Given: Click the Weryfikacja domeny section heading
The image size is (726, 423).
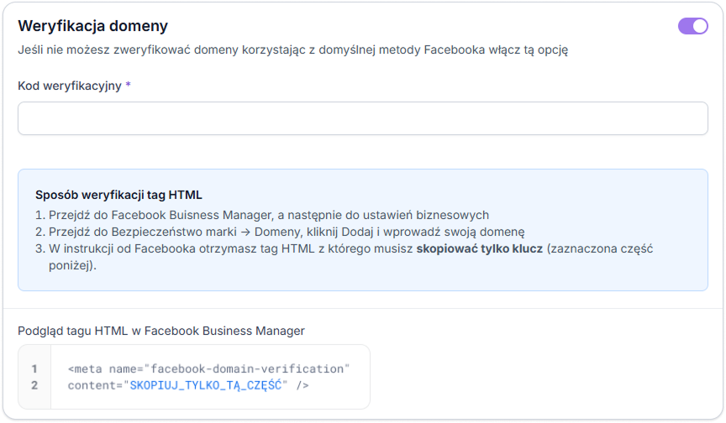Looking at the screenshot, I should [92, 26].
